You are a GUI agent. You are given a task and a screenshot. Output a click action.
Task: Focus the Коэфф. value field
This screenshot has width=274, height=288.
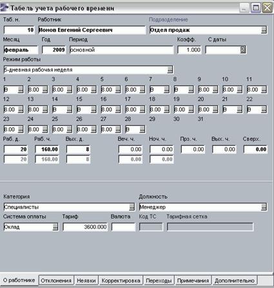point(190,50)
